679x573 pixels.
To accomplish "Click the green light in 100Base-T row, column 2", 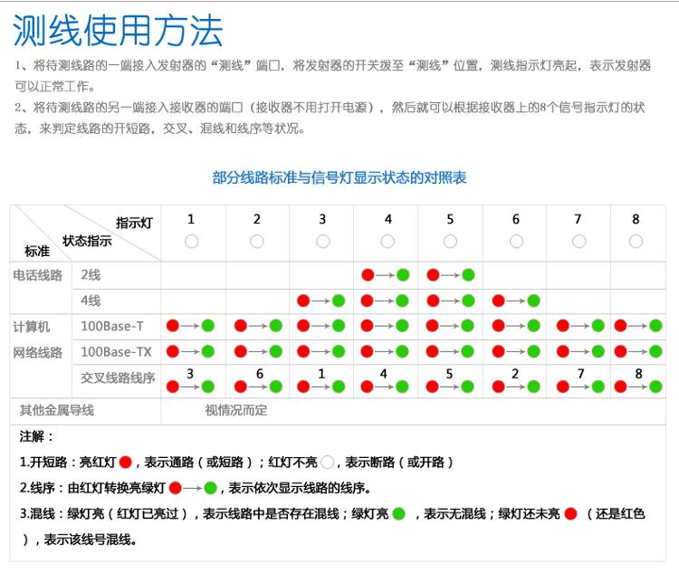I will pos(275,326).
